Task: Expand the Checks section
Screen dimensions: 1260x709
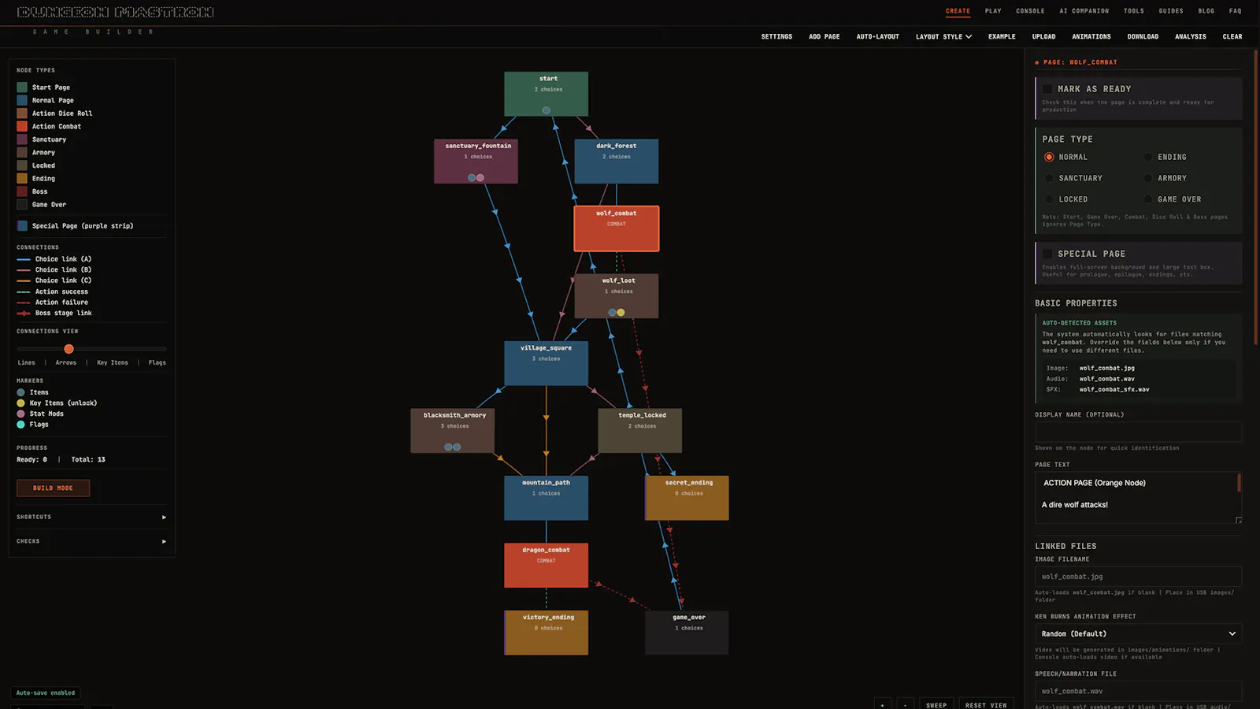Action: (x=91, y=541)
